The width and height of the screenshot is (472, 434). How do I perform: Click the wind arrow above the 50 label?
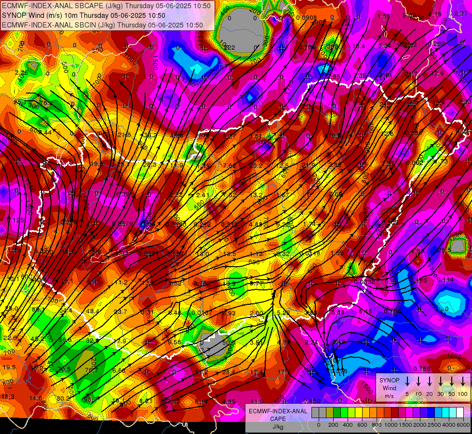click(452, 381)
